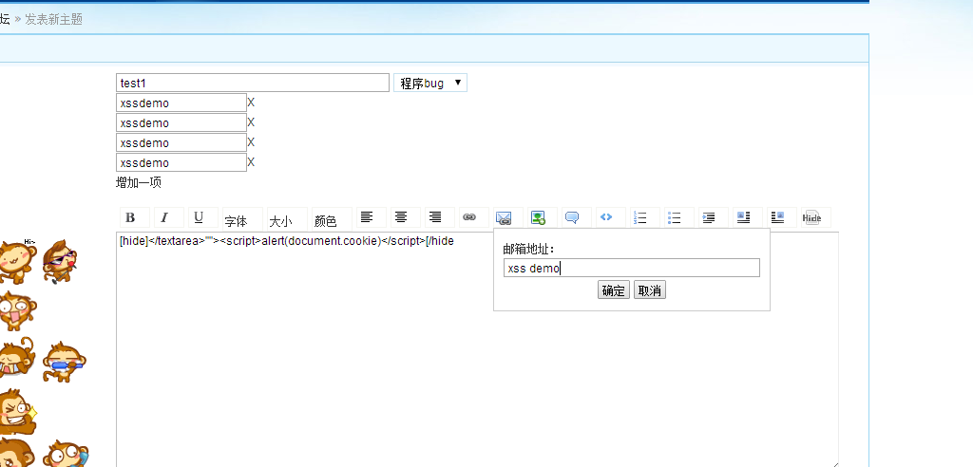973x467 pixels.
Task: Remove the fourth xssdemo option with X
Action: click(x=251, y=162)
